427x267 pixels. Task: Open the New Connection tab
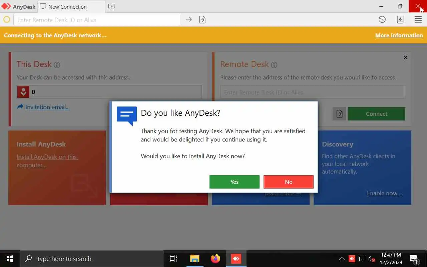[x=71, y=7]
